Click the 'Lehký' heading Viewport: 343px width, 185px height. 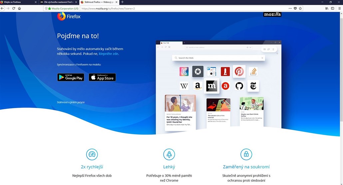169,167
